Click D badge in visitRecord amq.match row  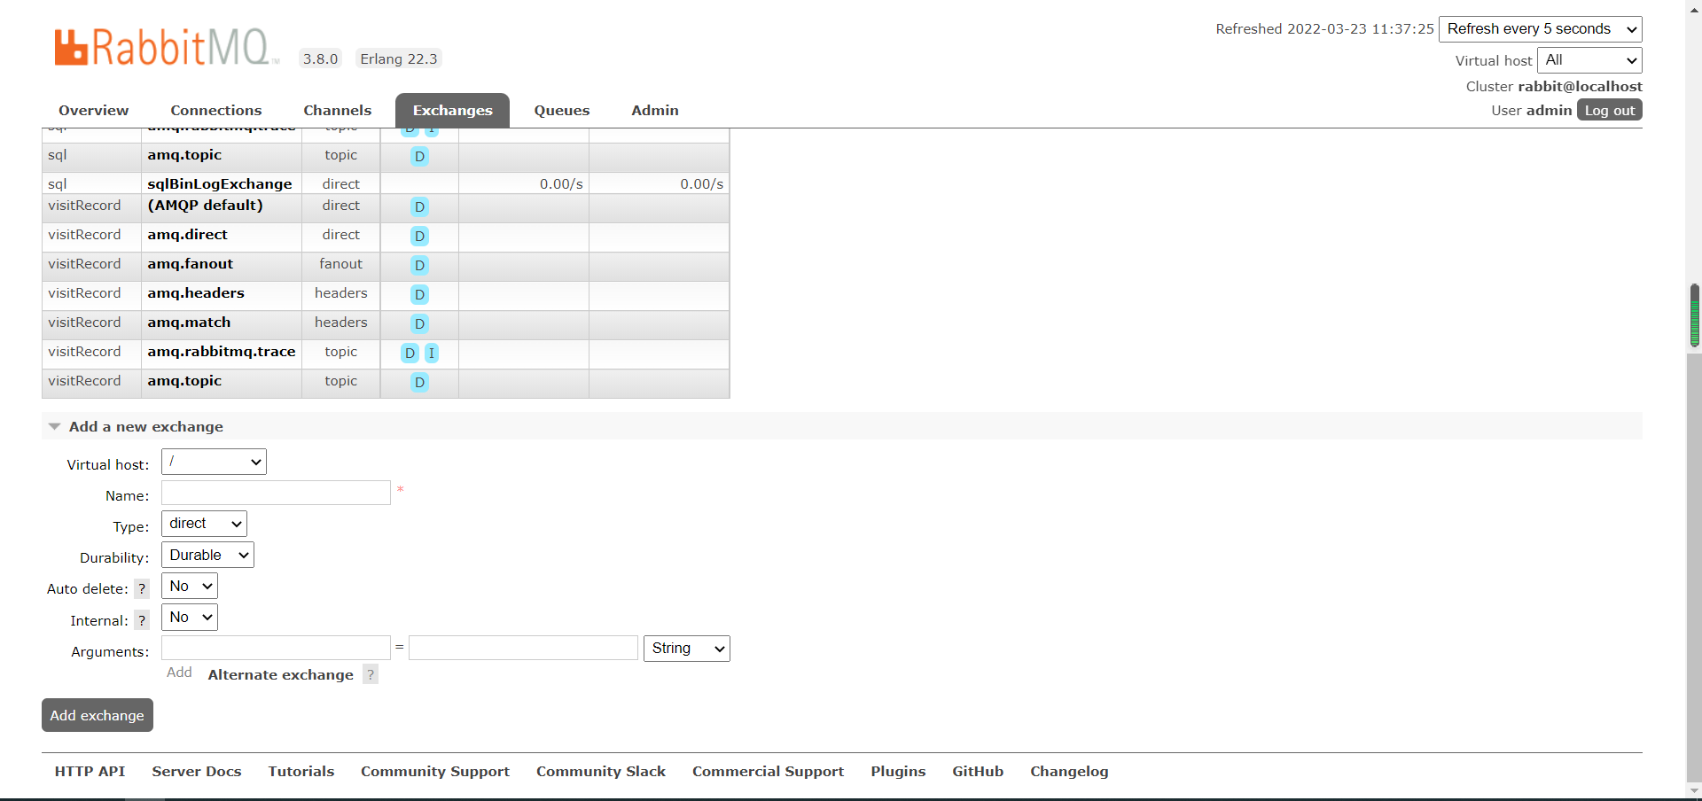point(419,324)
